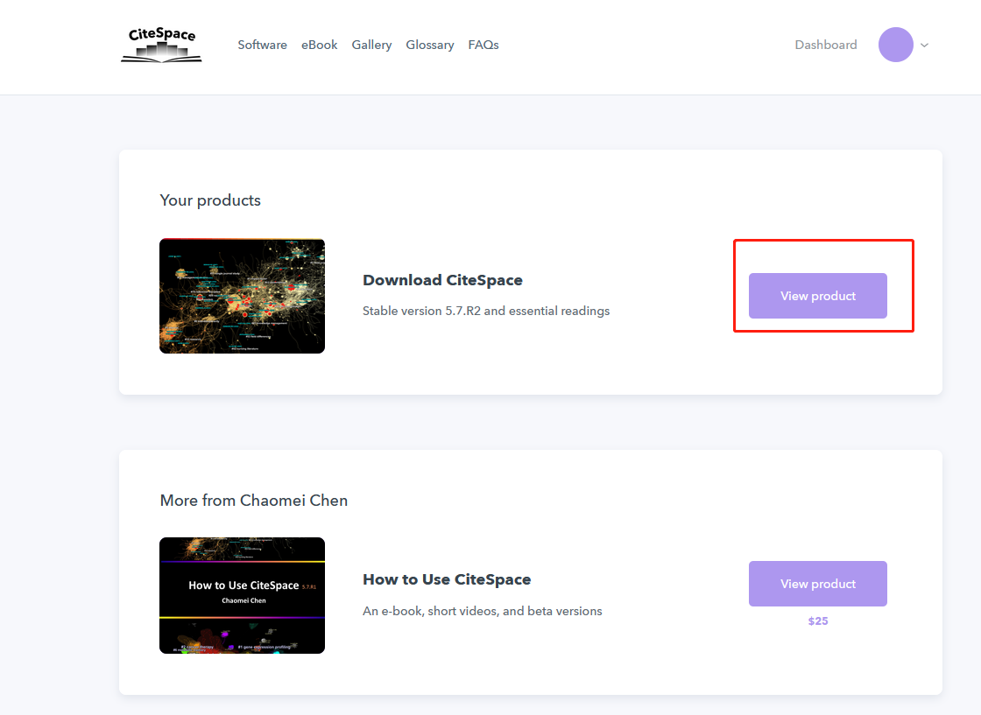
Task: Open the FAQs page
Action: (x=483, y=45)
